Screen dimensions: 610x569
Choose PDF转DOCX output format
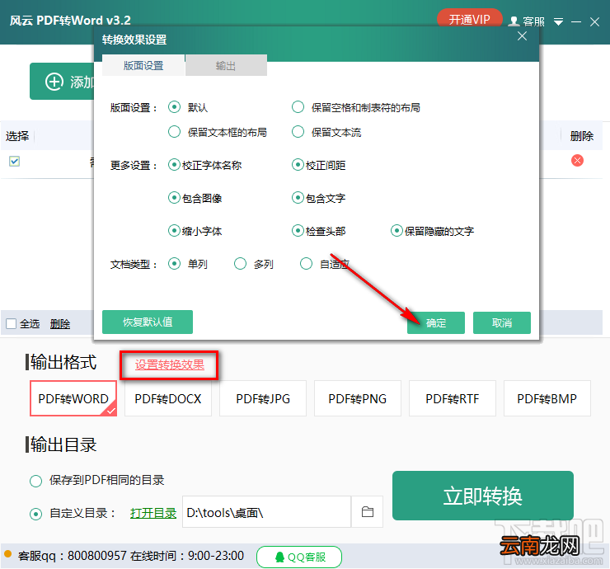168,398
